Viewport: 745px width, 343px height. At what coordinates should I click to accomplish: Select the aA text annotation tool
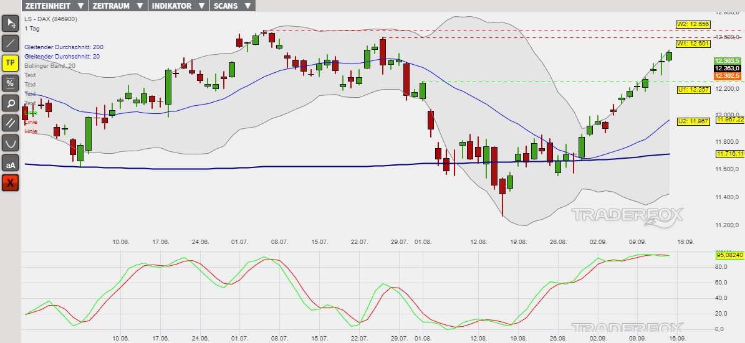[x=11, y=162]
